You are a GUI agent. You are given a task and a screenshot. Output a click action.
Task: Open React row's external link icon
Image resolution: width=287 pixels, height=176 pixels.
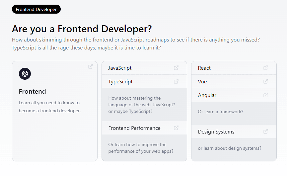coord(266,68)
